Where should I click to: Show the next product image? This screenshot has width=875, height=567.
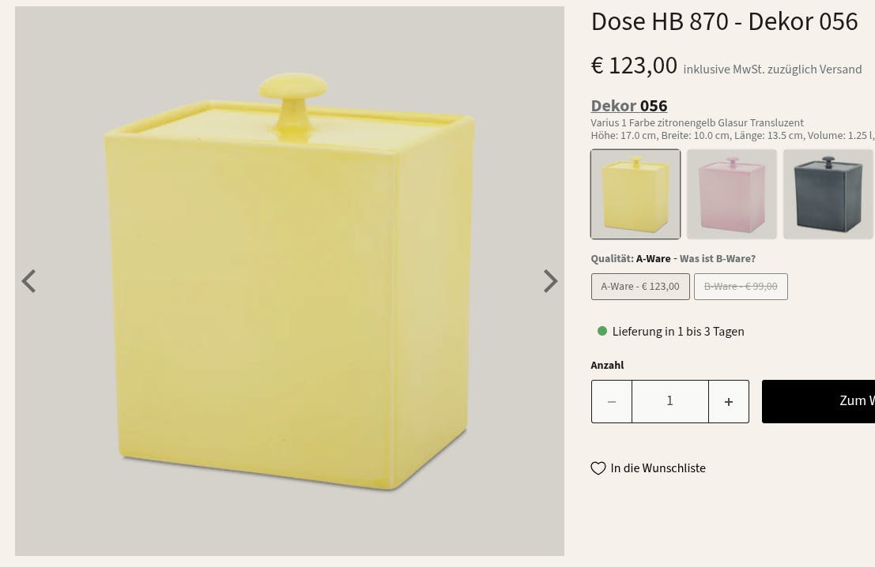tap(550, 281)
